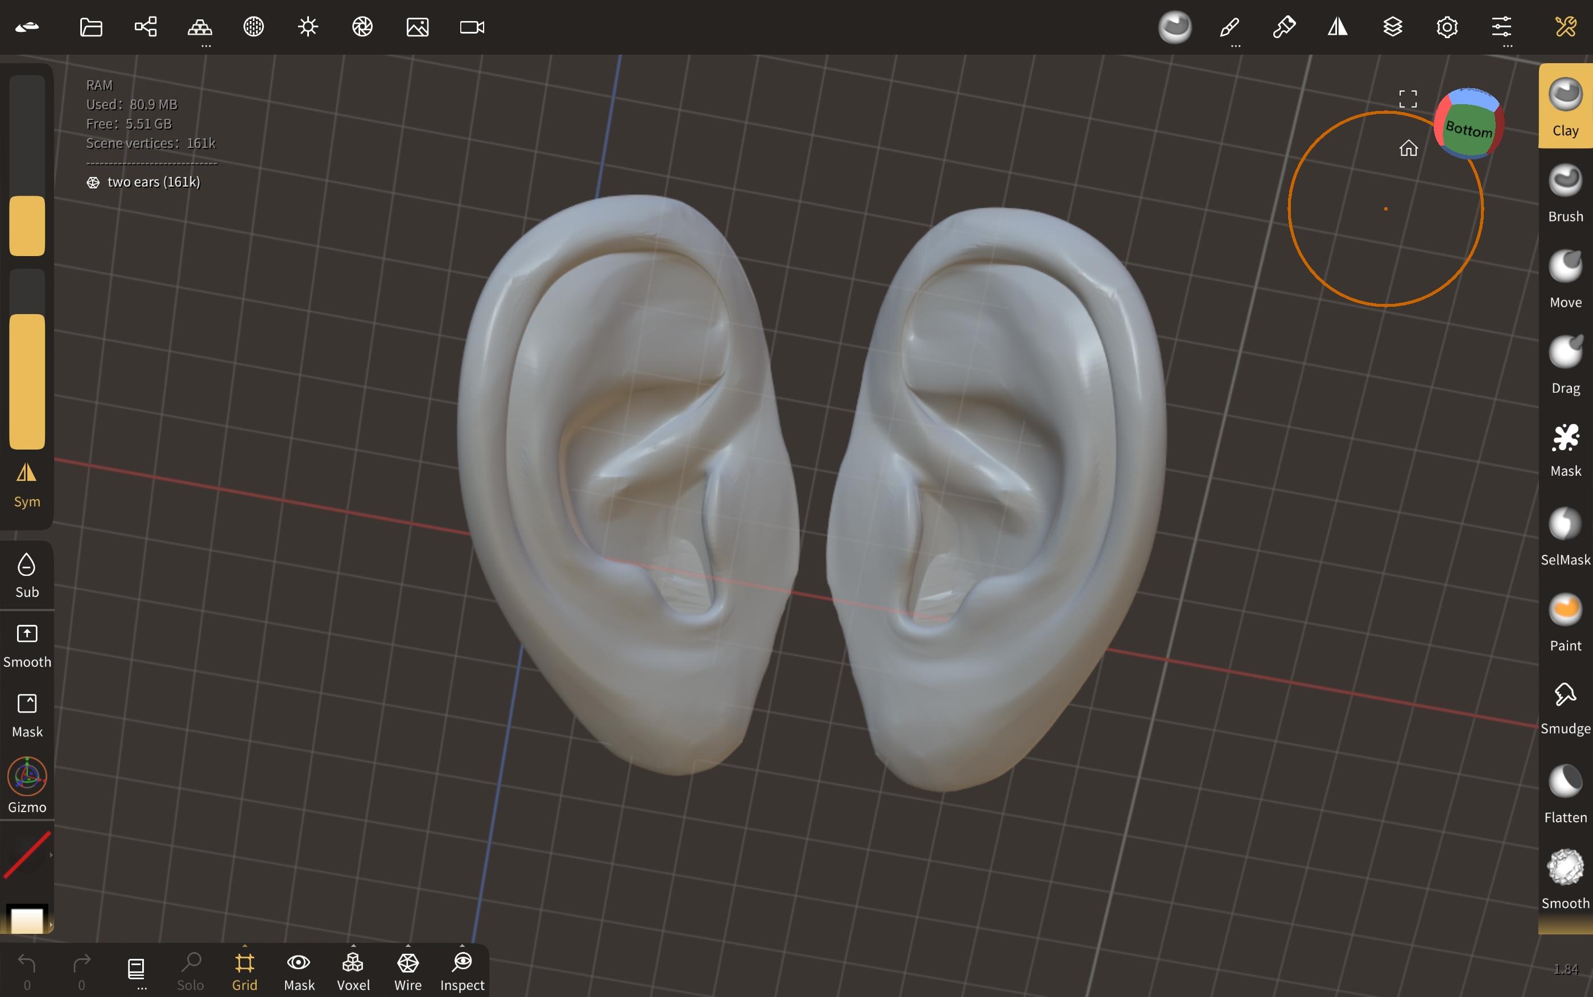Select the Drag tool
The image size is (1593, 997).
point(1565,365)
